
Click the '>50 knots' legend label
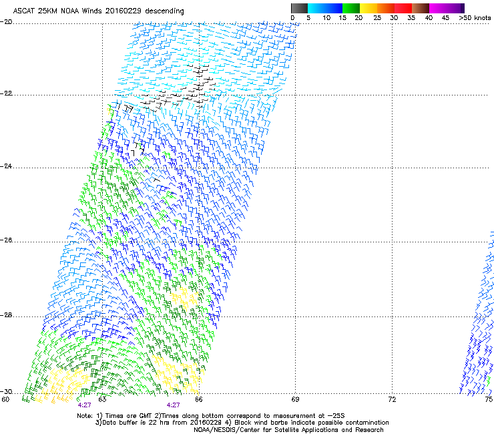pos(475,18)
